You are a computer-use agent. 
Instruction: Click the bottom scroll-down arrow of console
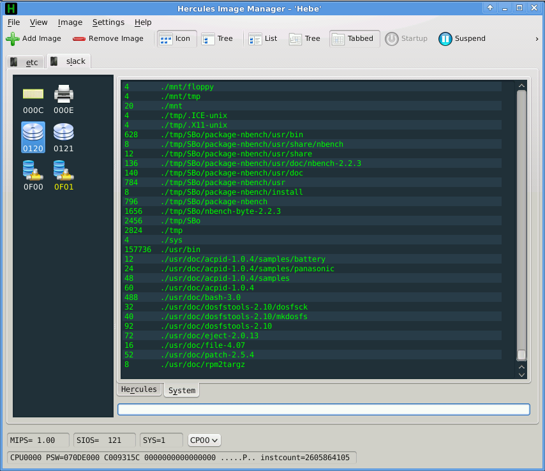click(521, 375)
